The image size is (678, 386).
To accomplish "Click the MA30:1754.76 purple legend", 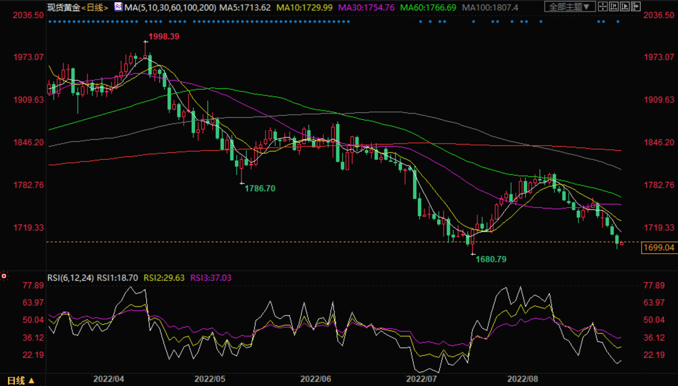I will click(x=366, y=8).
